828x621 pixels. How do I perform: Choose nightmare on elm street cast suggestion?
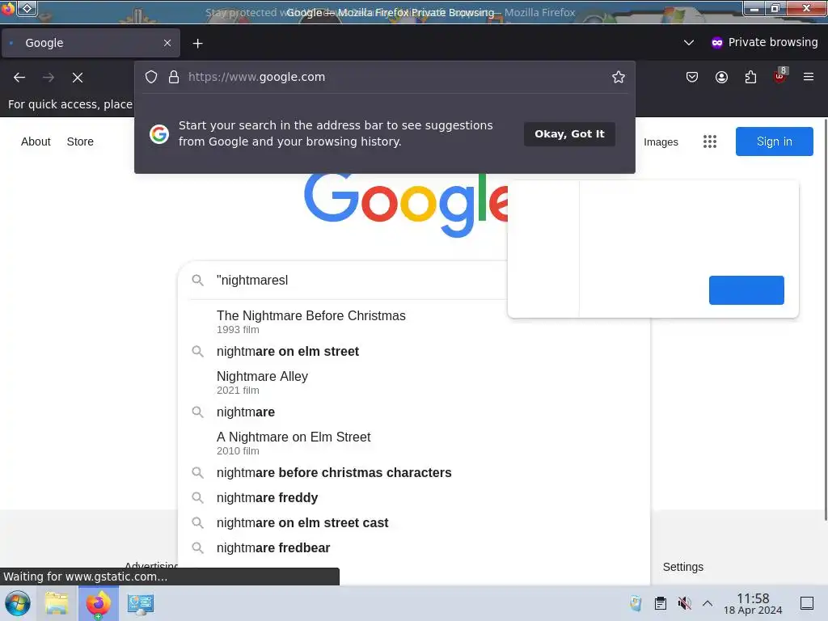click(x=414, y=523)
